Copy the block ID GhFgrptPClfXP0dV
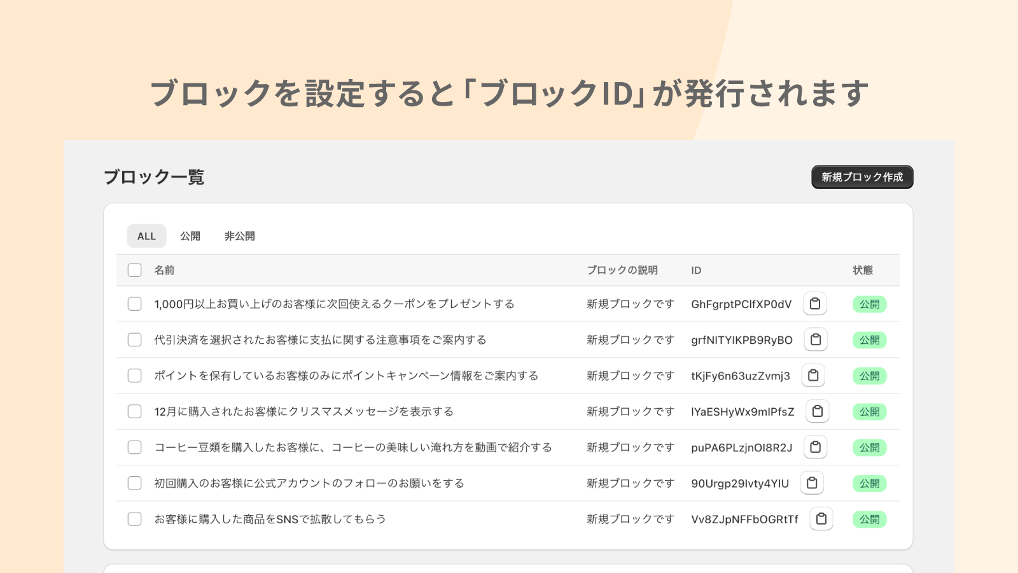Viewport: 1018px width, 573px height. coord(815,304)
